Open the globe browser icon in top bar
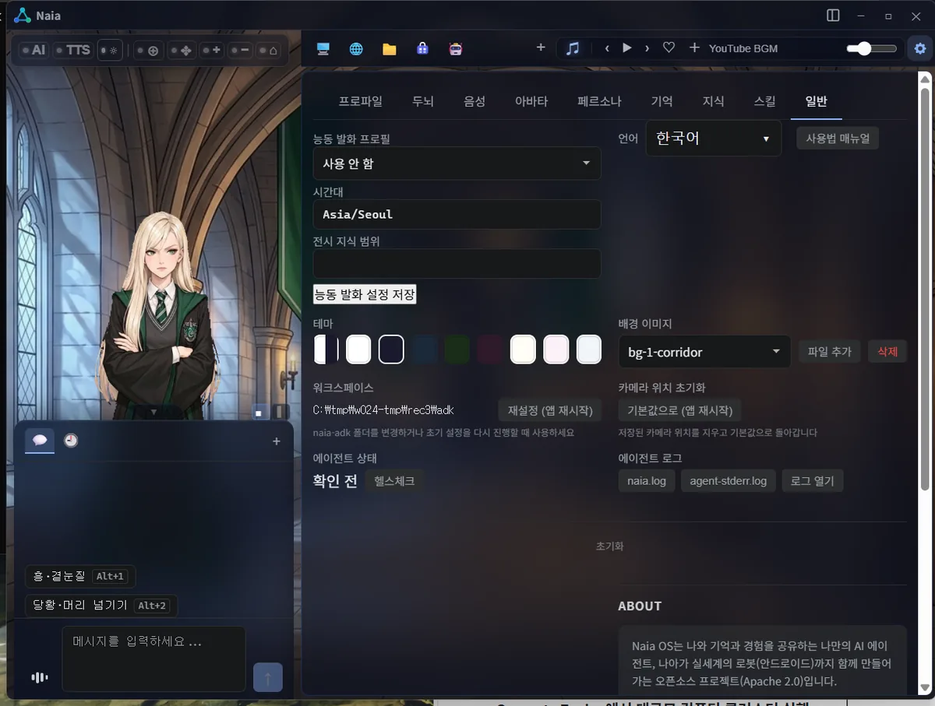The height and width of the screenshot is (706, 935). pyautogui.click(x=356, y=48)
